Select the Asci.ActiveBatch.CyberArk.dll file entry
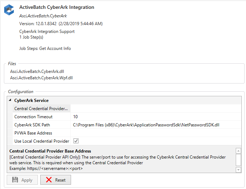 coord(37,71)
